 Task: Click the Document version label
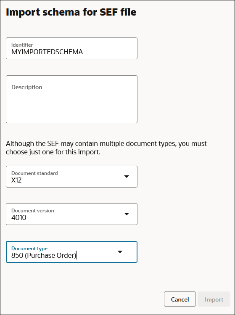[x=32, y=211]
